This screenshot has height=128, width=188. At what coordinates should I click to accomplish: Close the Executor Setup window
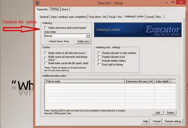point(181,2)
